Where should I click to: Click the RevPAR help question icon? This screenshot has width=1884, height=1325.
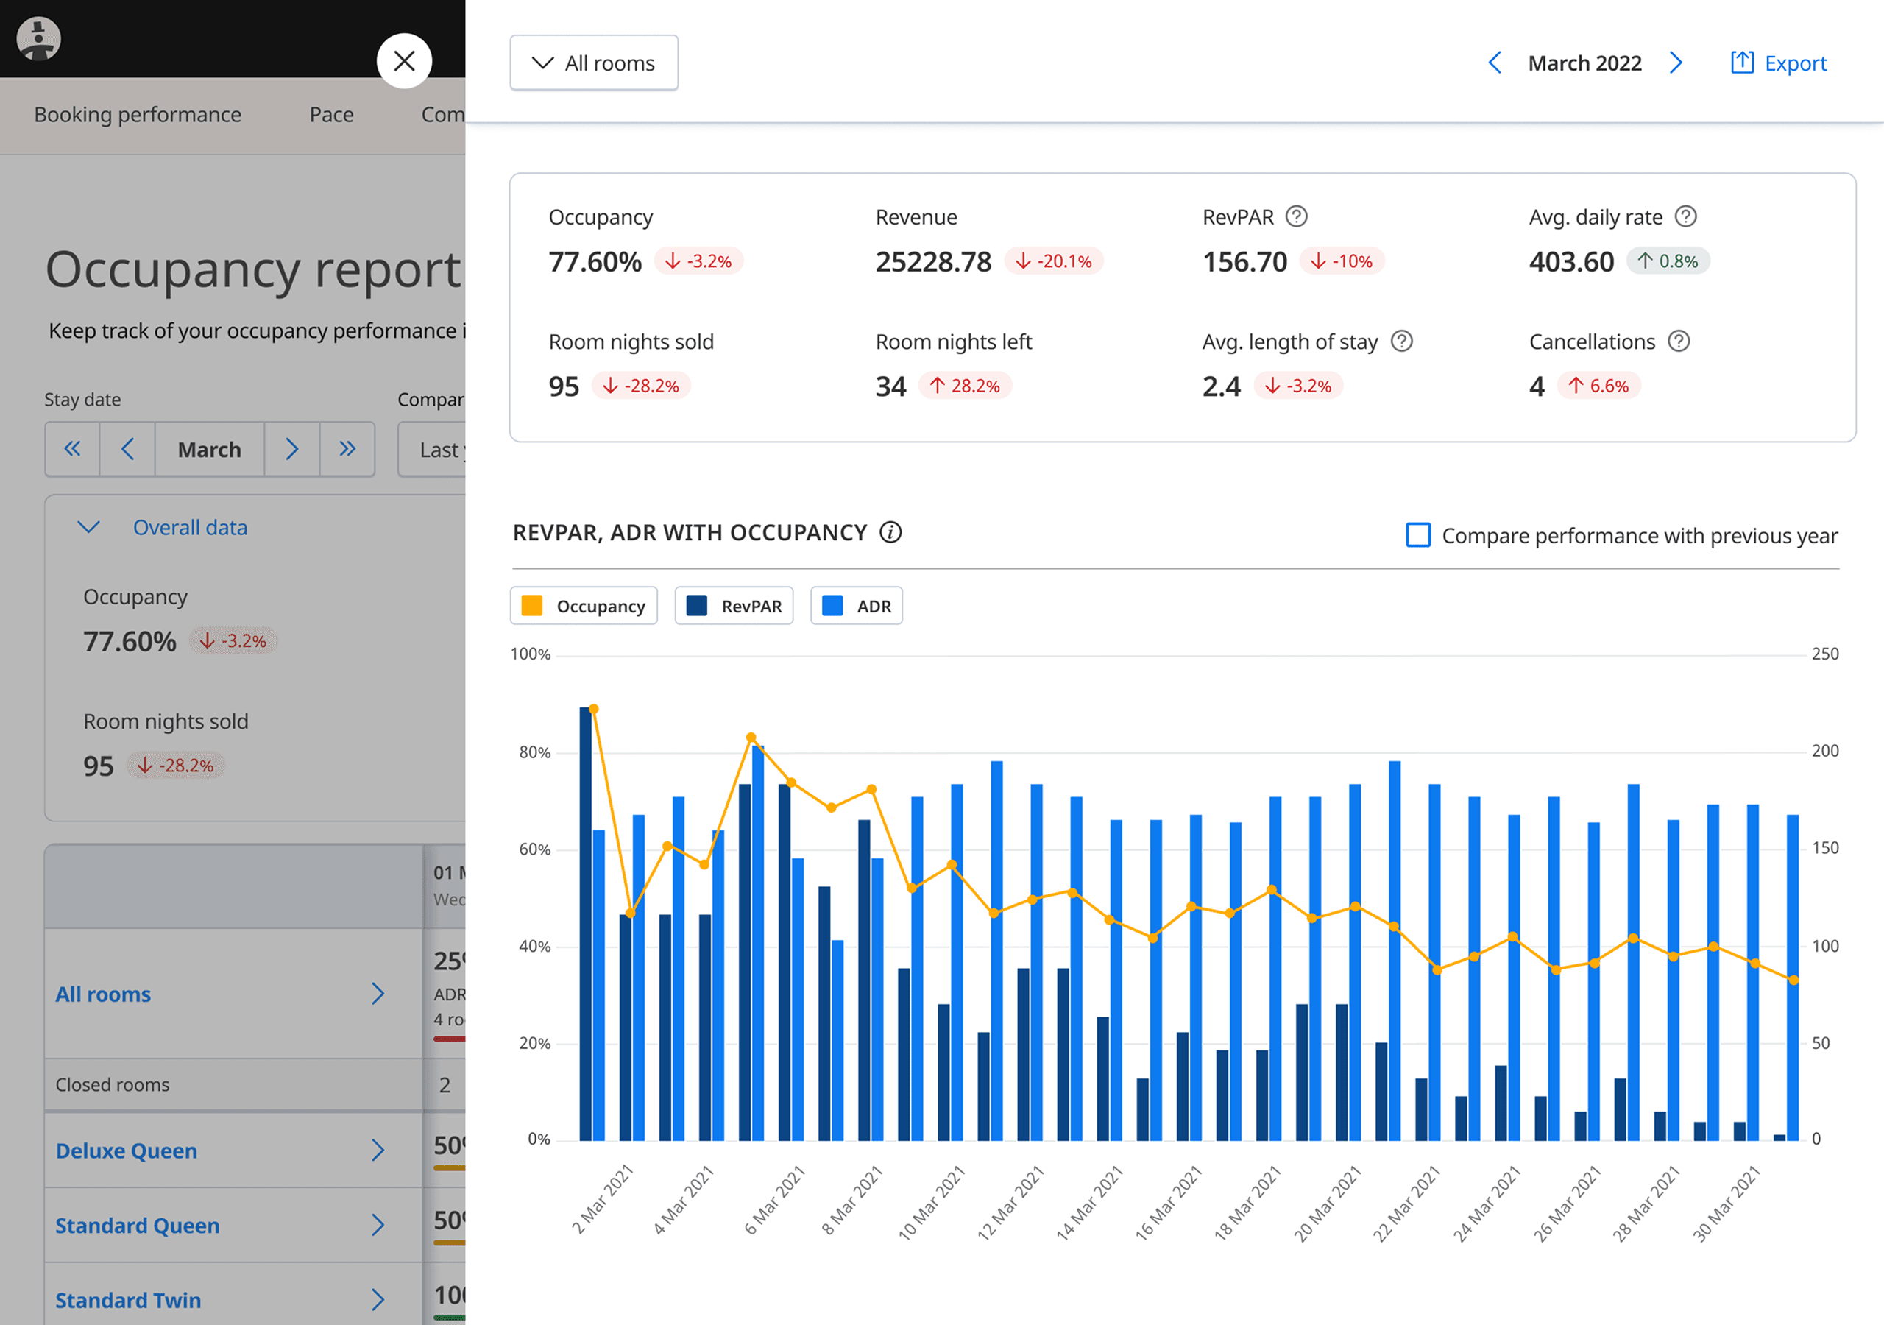(x=1296, y=216)
